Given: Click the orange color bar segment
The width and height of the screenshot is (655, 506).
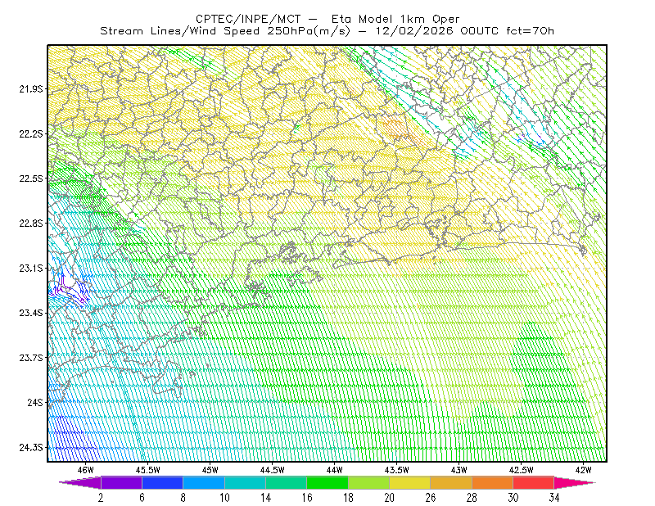Looking at the screenshot, I should (493, 482).
